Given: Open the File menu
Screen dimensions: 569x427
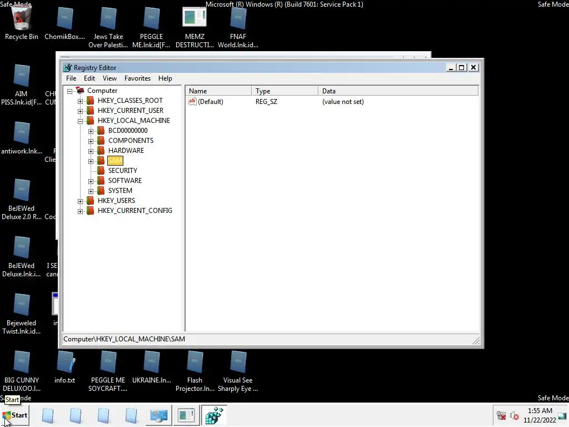Looking at the screenshot, I should click(71, 78).
